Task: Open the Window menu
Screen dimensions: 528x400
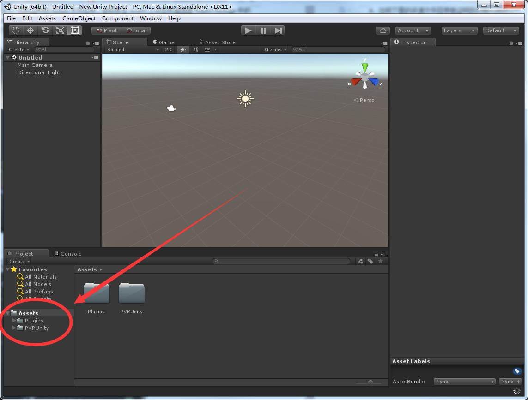Action: (151, 18)
